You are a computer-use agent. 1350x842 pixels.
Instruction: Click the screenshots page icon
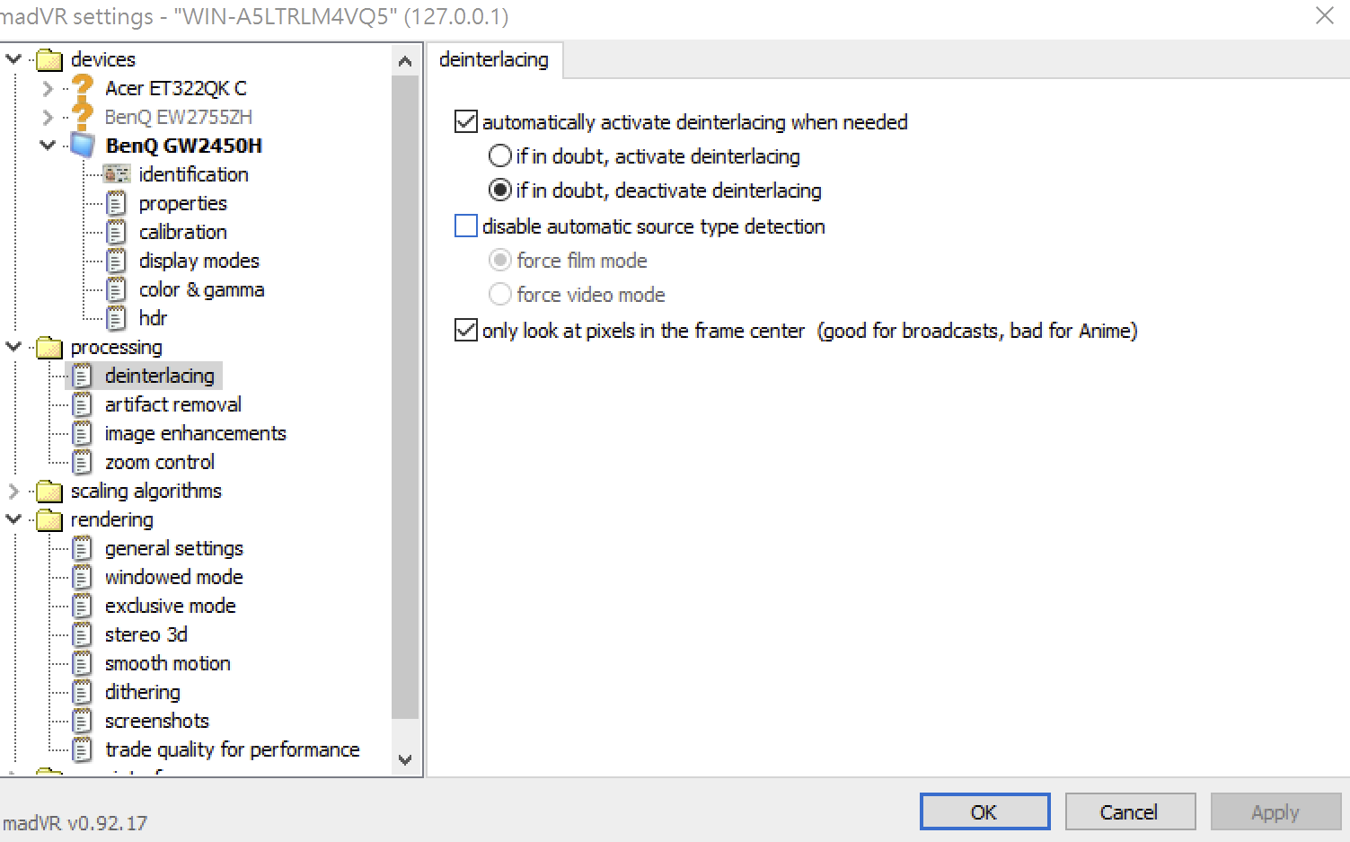click(x=82, y=721)
